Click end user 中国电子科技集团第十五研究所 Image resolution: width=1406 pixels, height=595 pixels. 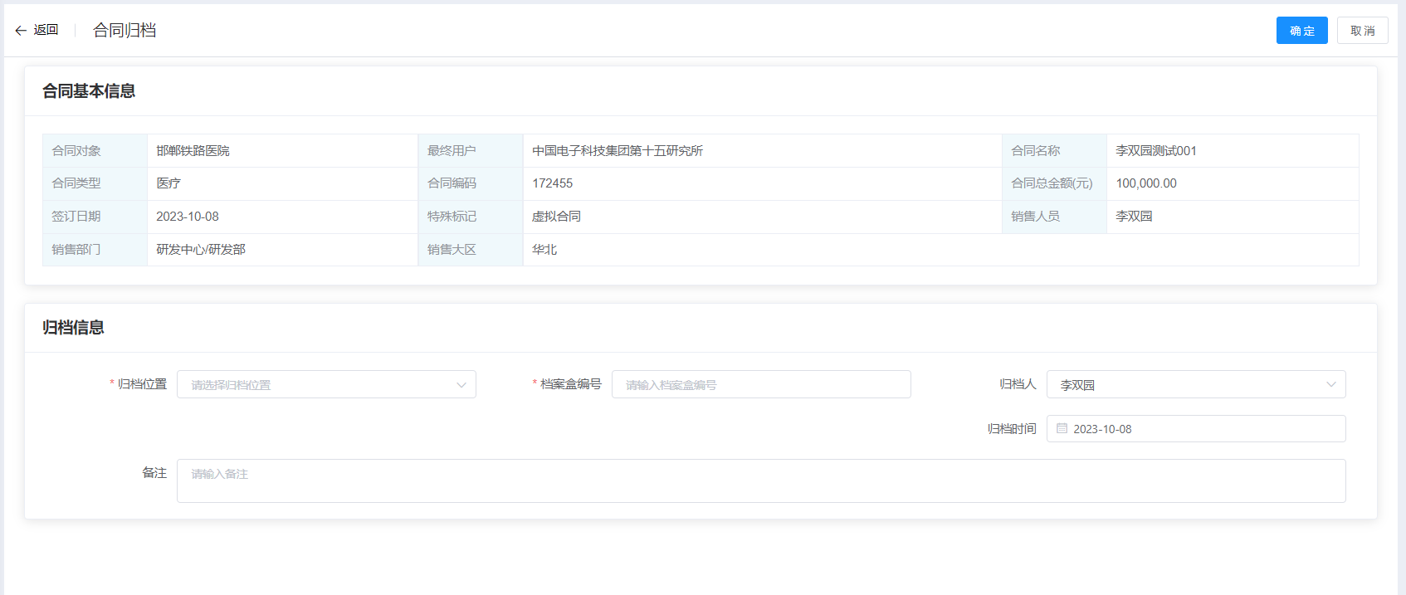coord(617,151)
